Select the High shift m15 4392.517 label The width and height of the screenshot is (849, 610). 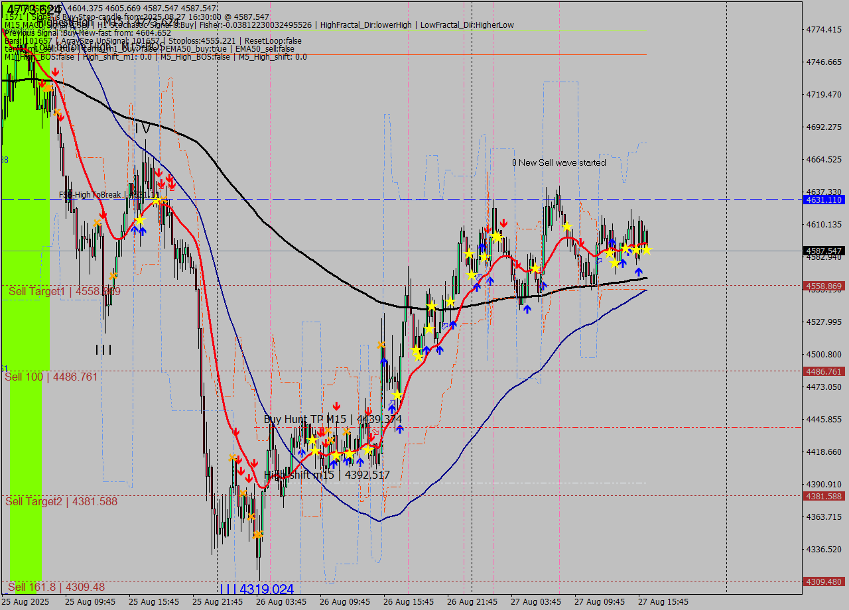[x=327, y=475]
